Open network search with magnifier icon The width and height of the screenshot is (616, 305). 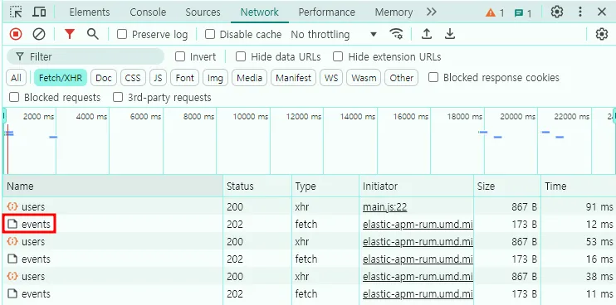pos(93,35)
